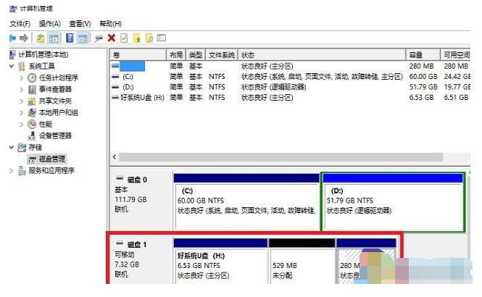Select 任务计划程序 in the tree
This screenshot has height=297, width=482.
[x=59, y=78]
